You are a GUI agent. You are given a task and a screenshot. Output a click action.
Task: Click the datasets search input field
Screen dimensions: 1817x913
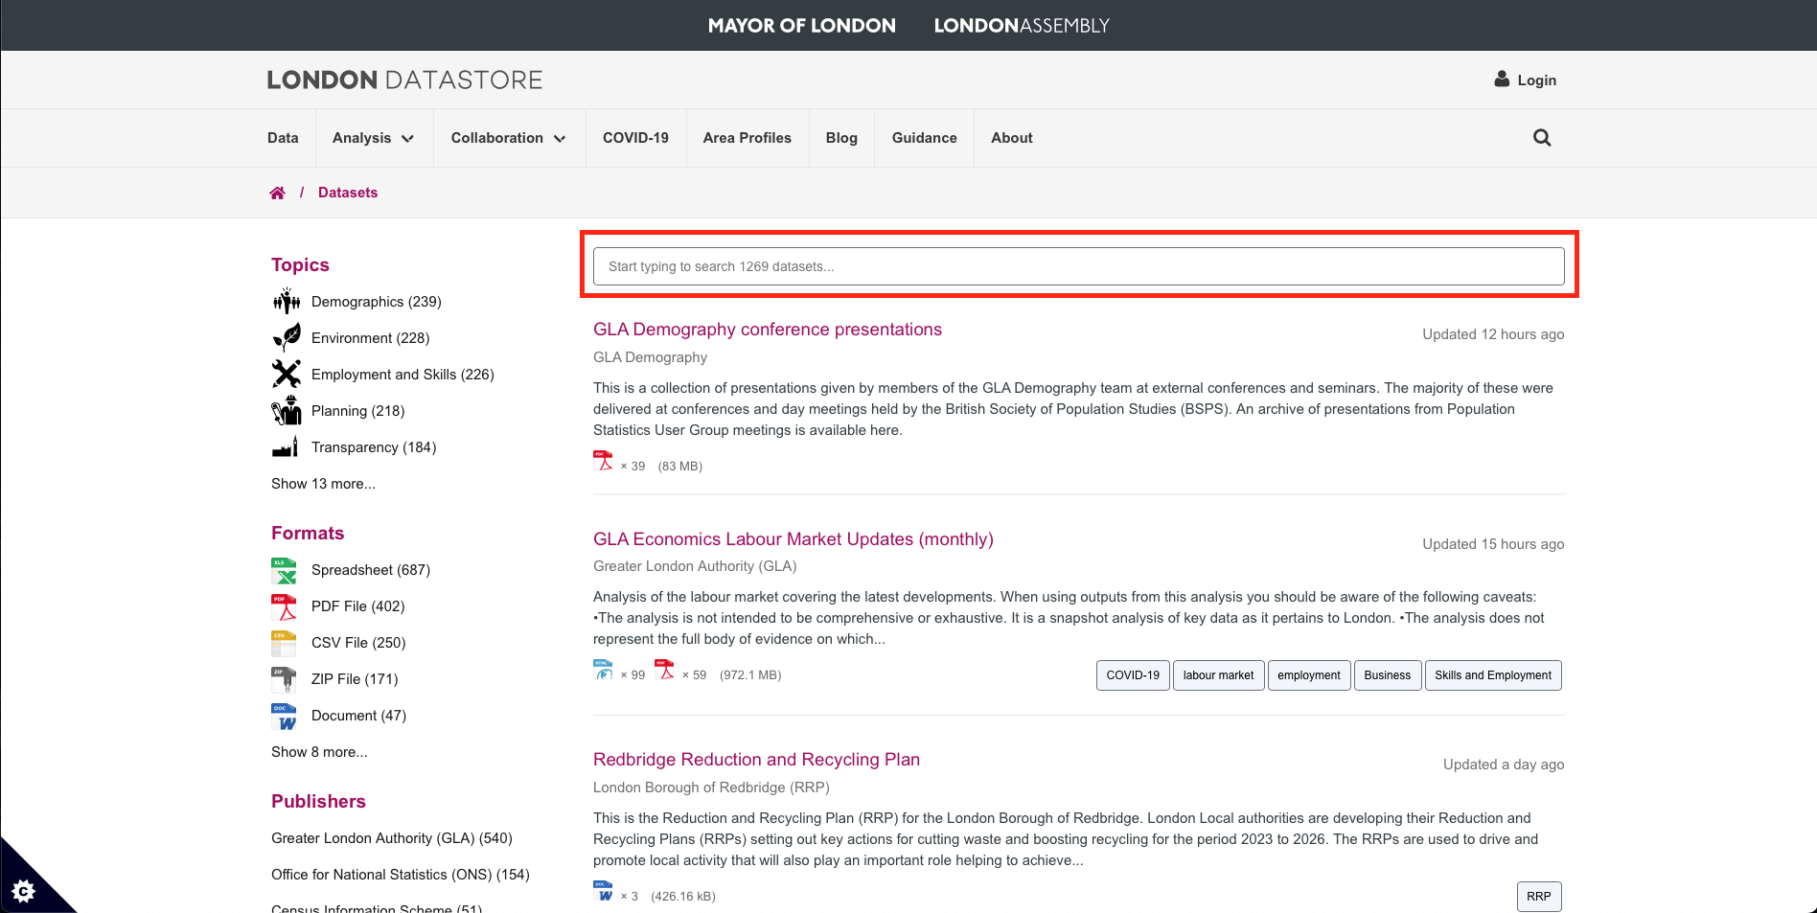[x=1078, y=266]
